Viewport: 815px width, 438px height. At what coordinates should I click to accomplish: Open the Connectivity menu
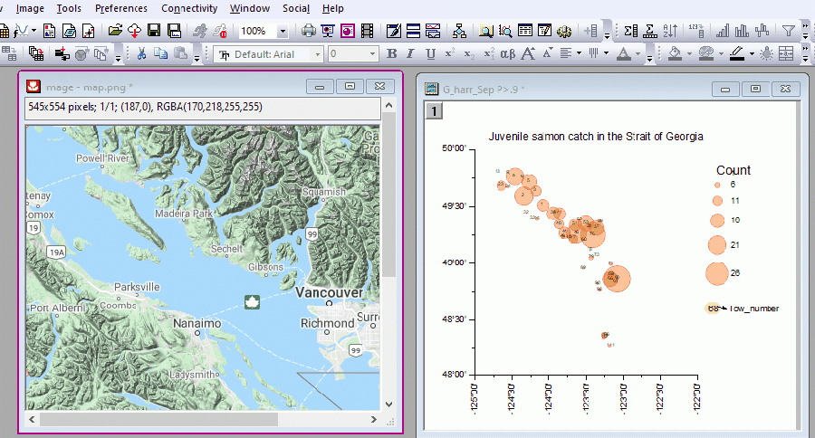click(x=189, y=8)
